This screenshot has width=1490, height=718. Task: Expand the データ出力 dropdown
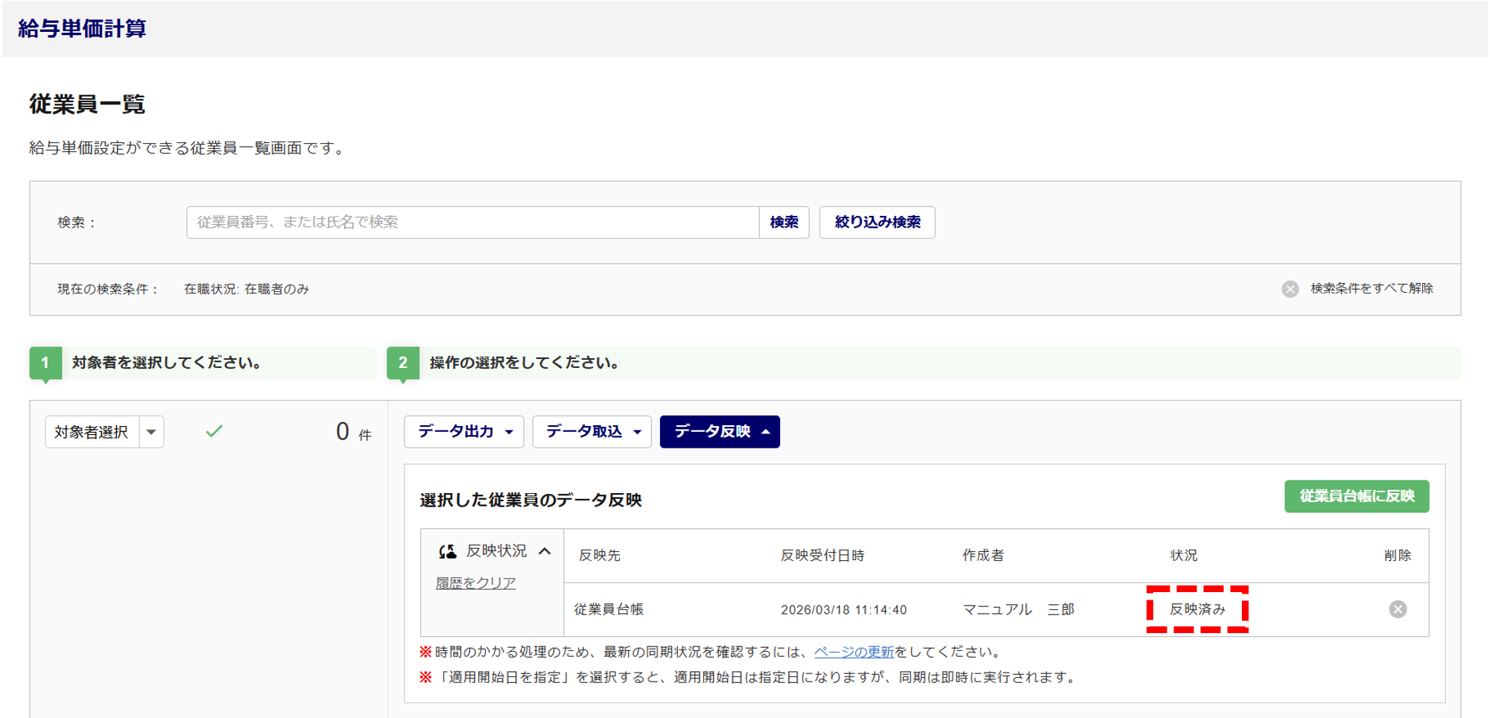coord(464,432)
